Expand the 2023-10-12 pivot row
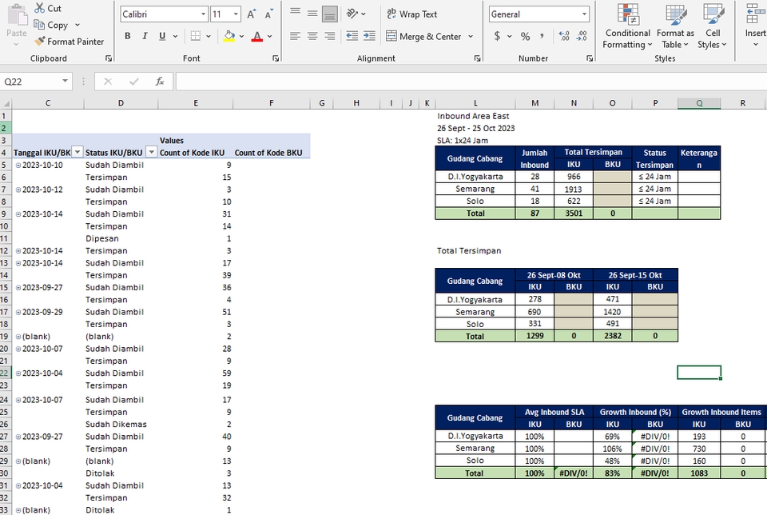Viewport: 767px width, 515px height. (18, 190)
